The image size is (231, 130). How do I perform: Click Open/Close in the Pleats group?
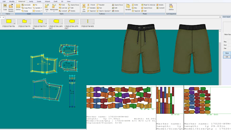[147, 8]
